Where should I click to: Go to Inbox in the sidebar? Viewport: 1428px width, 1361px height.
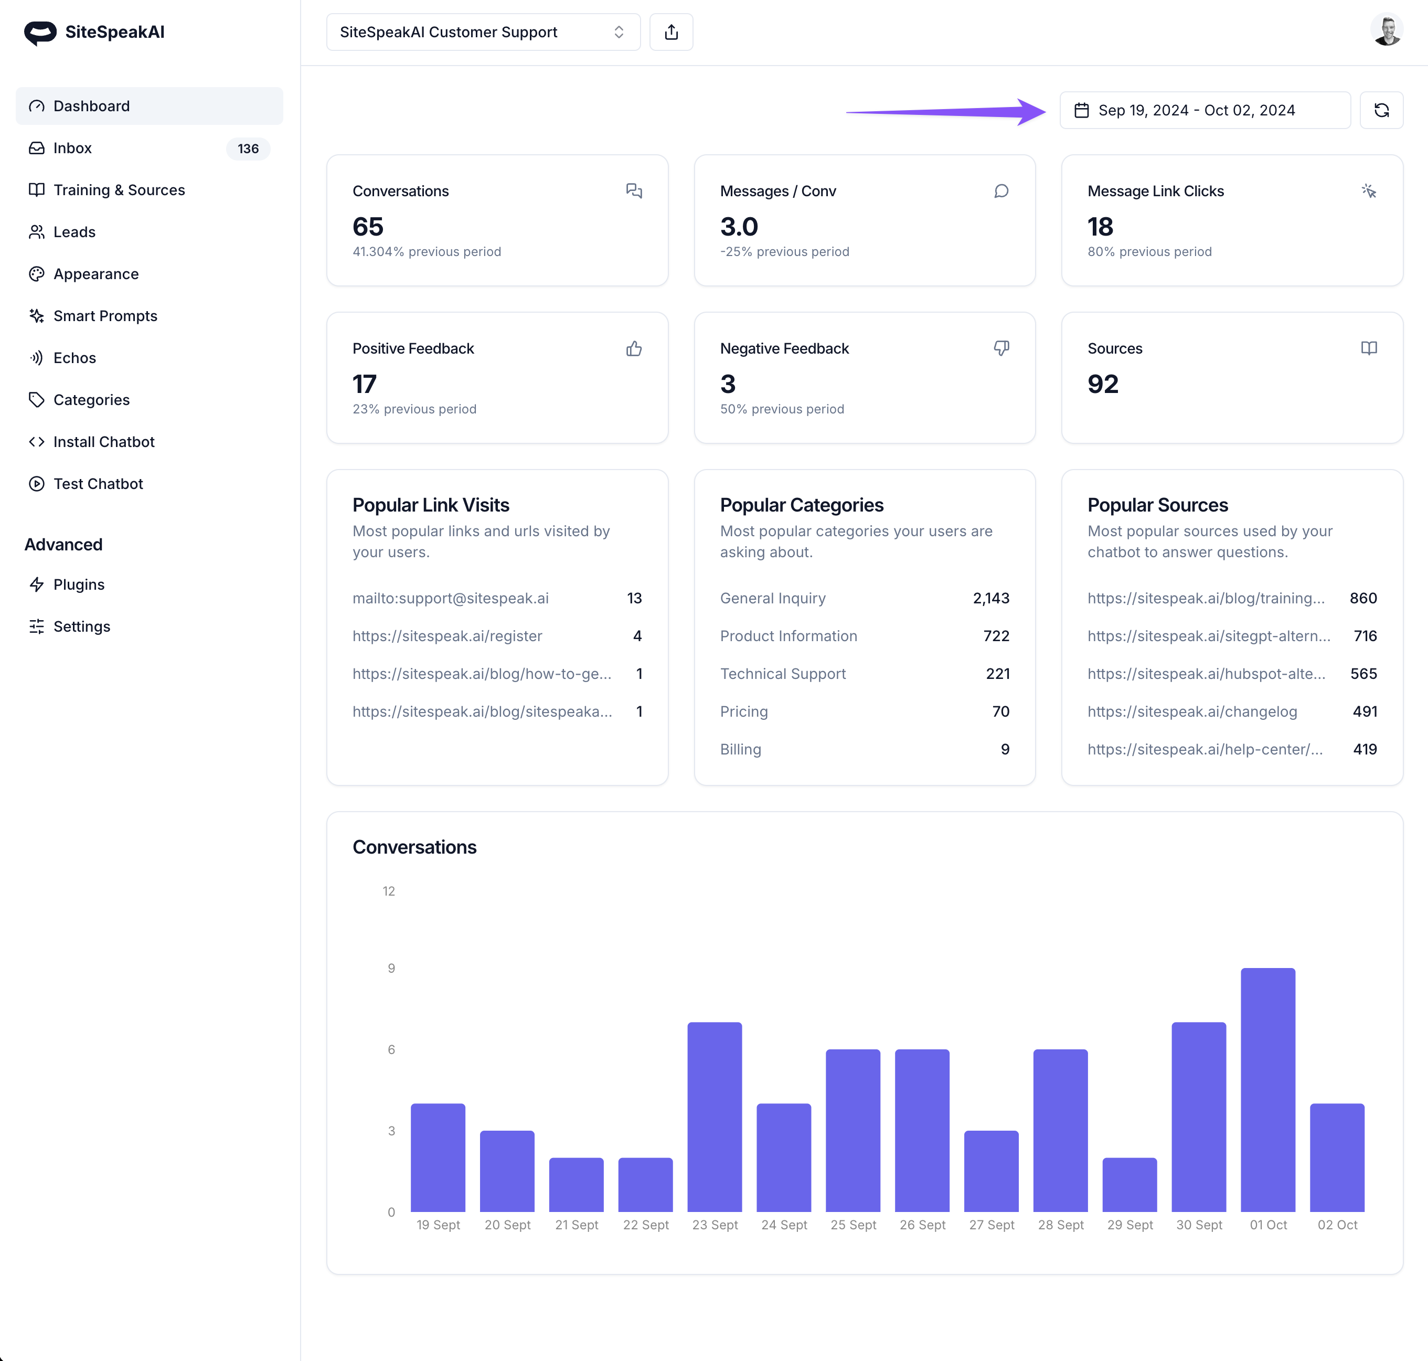tap(72, 148)
